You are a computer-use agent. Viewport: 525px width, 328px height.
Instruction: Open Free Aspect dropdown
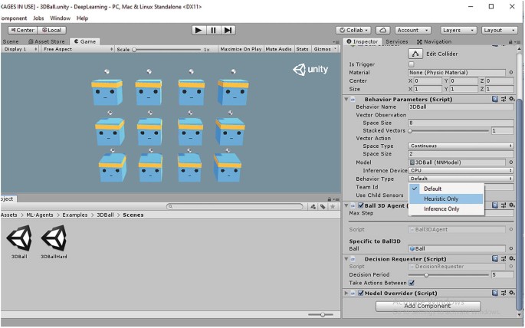coord(77,49)
